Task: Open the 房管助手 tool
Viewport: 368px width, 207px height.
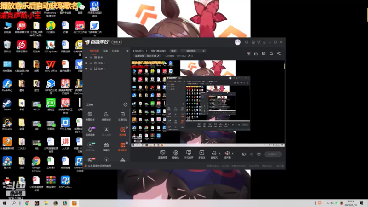Action: coord(106,116)
